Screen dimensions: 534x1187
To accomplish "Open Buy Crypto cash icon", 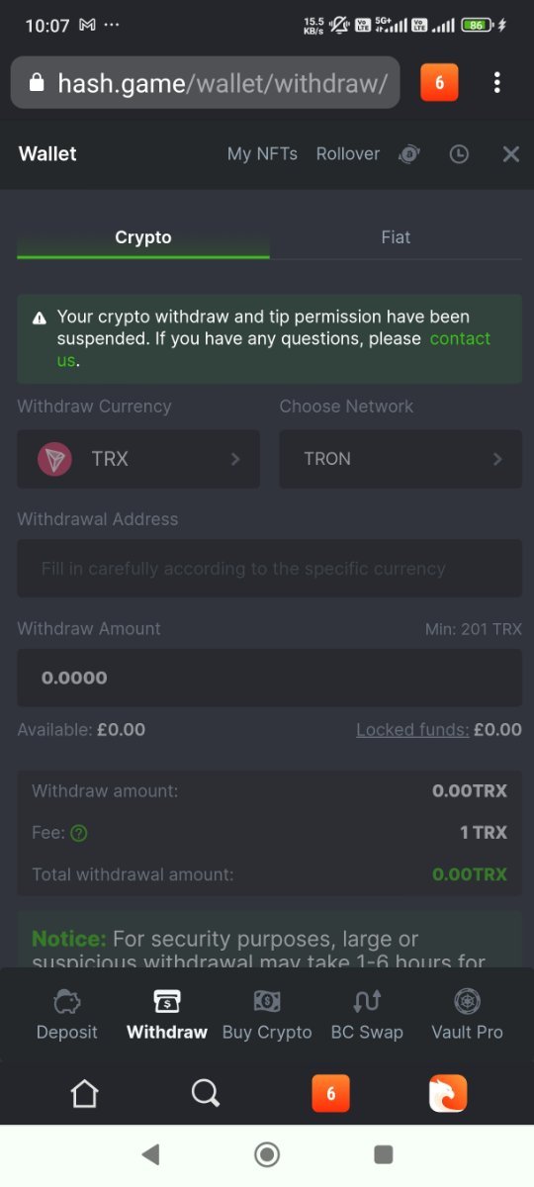I will click(267, 1002).
